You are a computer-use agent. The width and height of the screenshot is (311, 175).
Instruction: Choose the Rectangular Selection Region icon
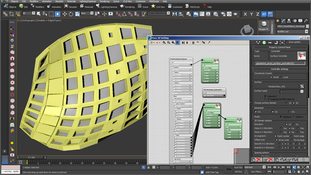(51, 14)
